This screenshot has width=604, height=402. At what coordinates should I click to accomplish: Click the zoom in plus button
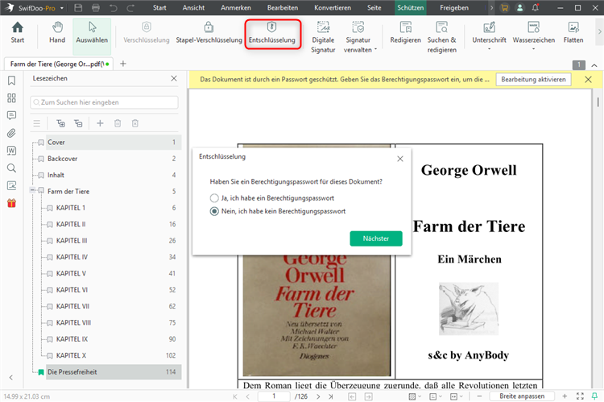point(565,396)
